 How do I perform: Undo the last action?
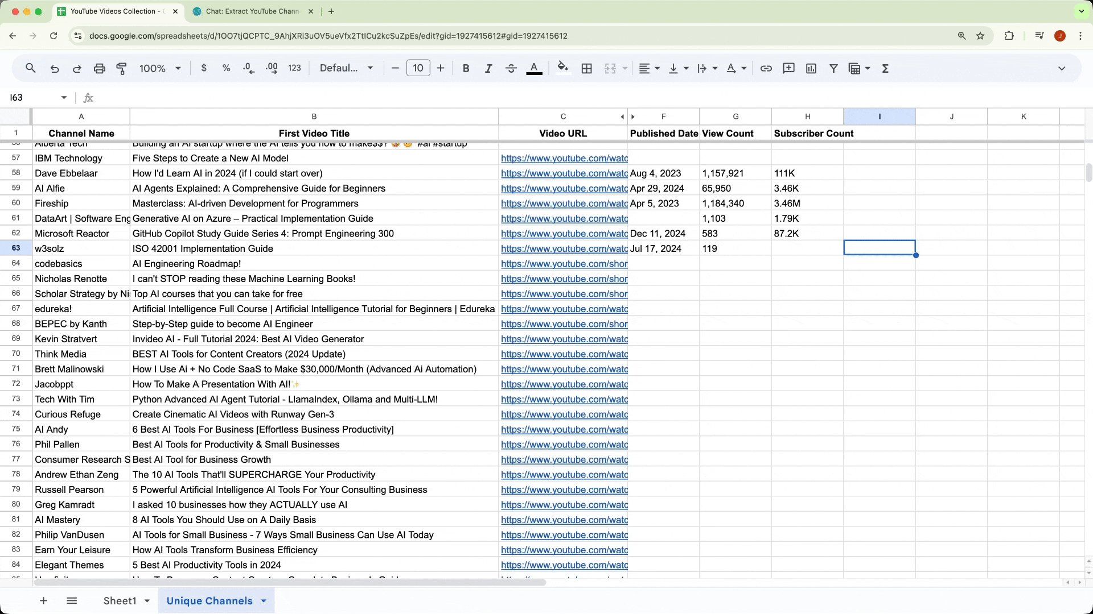click(x=55, y=68)
